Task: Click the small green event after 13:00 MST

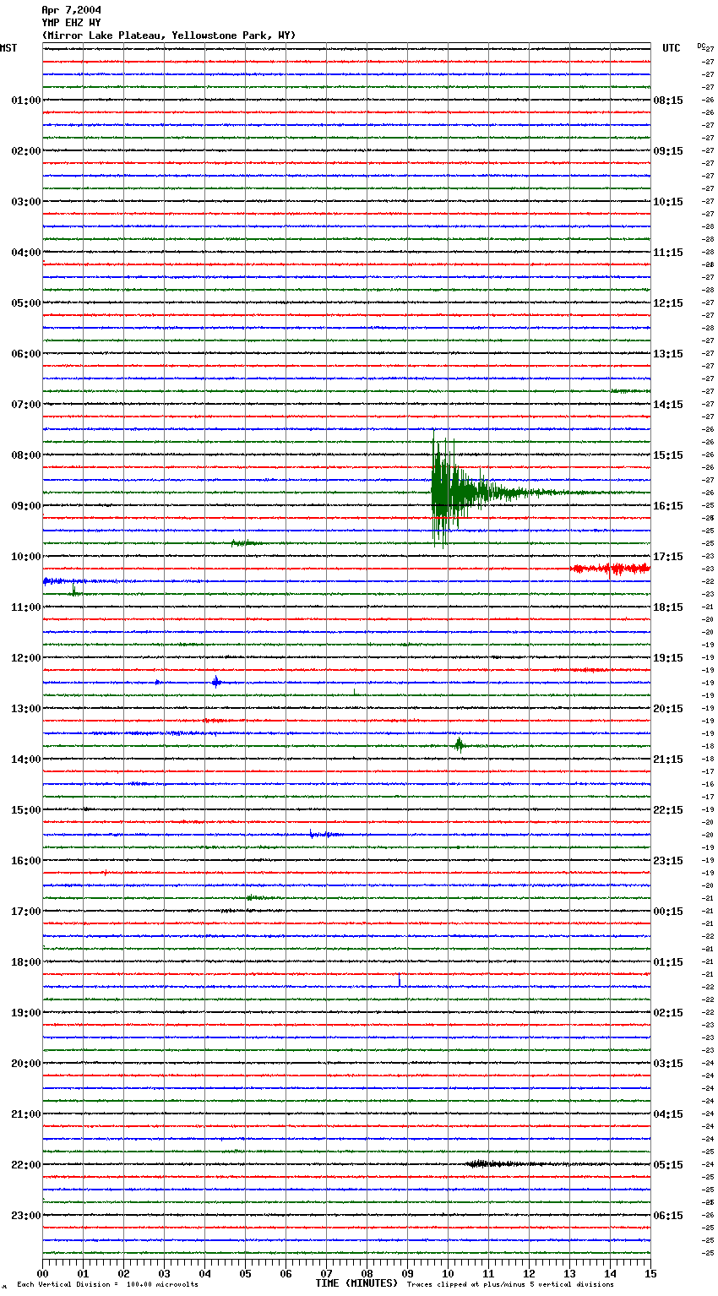Action: pyautogui.click(x=459, y=744)
